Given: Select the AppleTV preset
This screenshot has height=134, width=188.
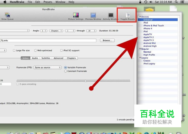Looking at the screenshot, I should (x=158, y=34).
